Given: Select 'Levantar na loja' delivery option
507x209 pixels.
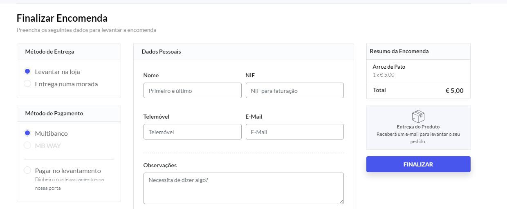Looking at the screenshot, I should pyautogui.click(x=27, y=72).
